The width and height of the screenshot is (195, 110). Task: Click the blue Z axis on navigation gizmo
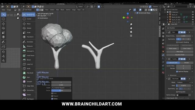click(x=128, y=13)
